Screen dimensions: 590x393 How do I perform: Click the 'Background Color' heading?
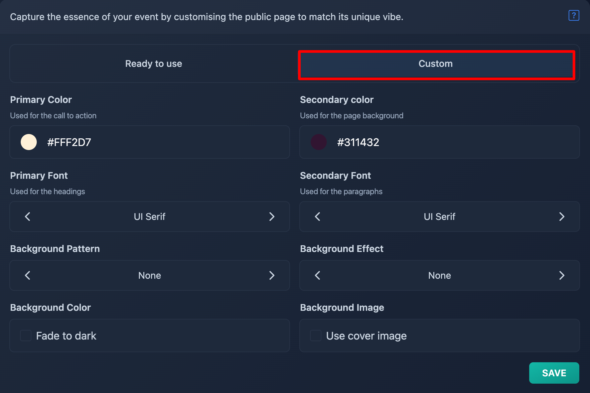click(x=50, y=307)
